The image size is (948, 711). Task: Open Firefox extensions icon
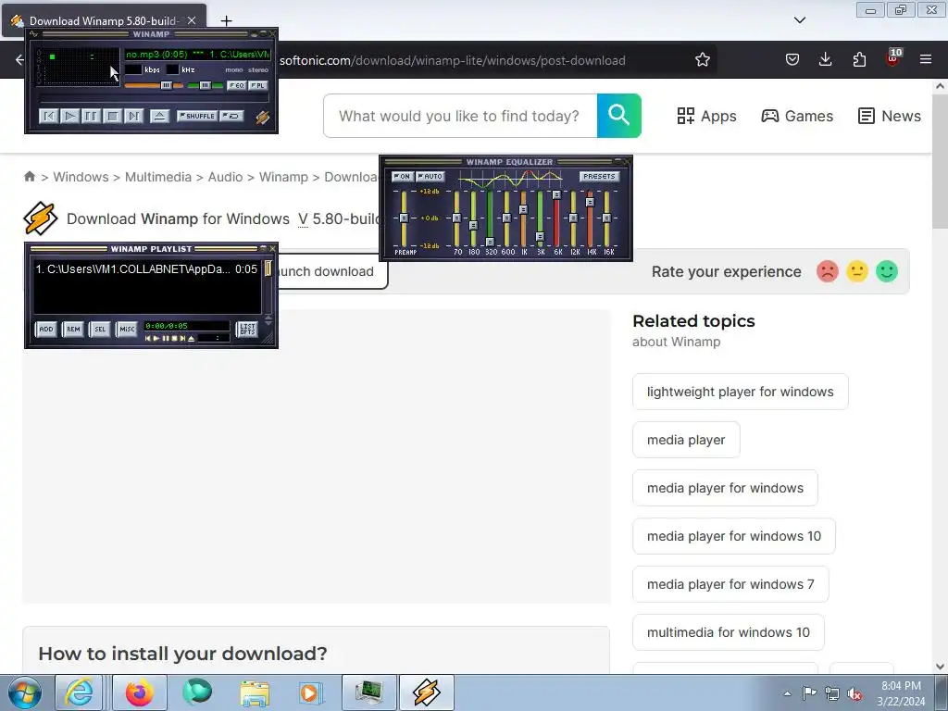pos(859,59)
